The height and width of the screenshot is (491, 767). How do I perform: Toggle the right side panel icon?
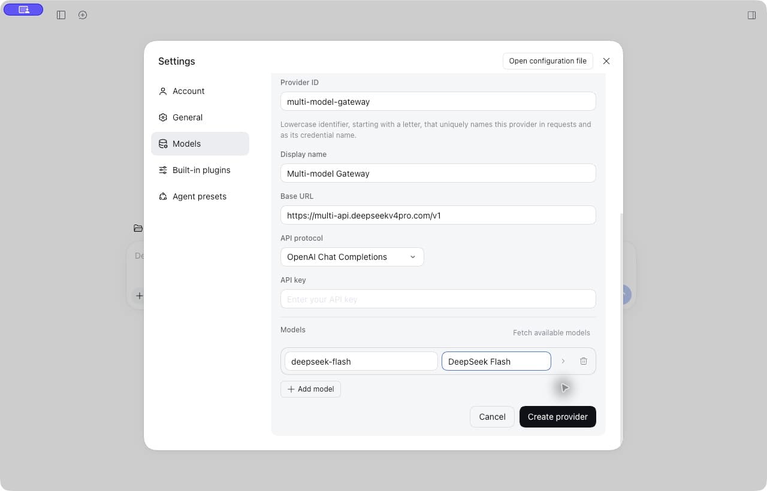[751, 15]
